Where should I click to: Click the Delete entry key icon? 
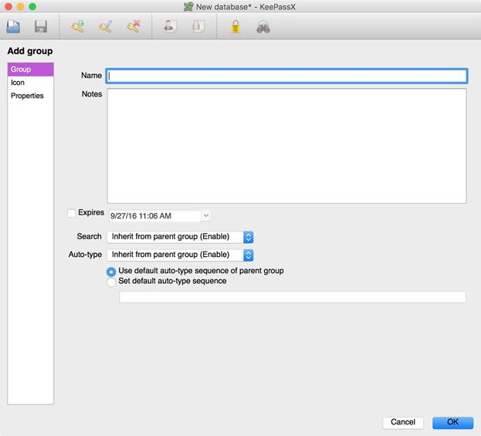(x=133, y=27)
